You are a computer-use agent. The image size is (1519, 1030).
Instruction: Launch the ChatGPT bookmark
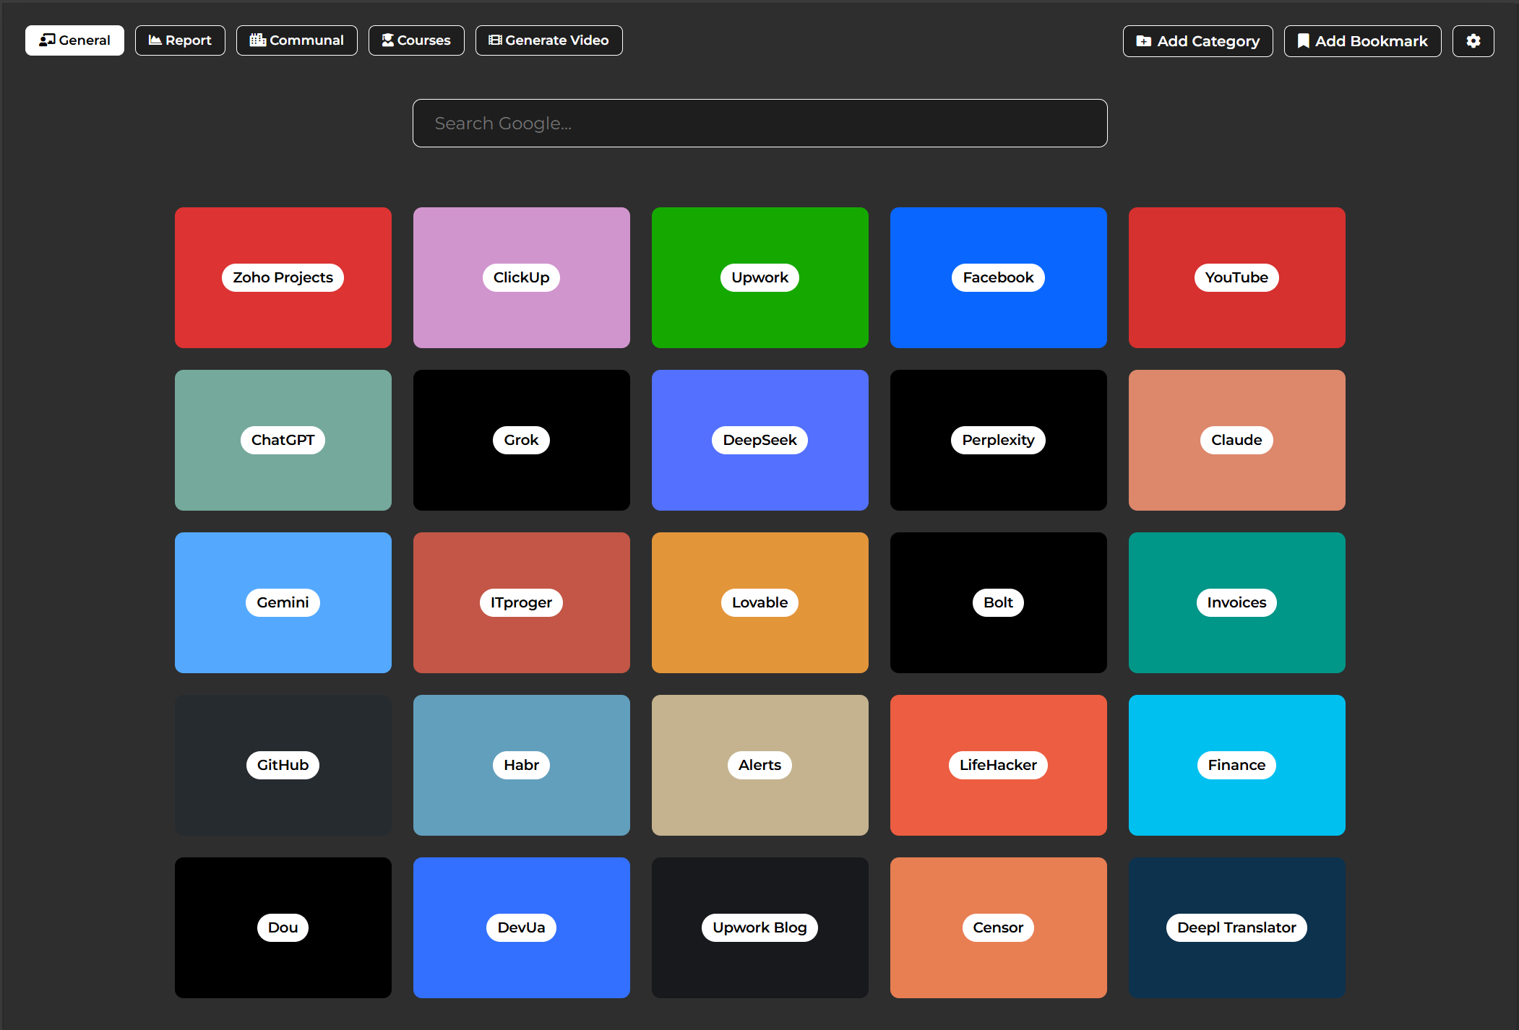[283, 440]
